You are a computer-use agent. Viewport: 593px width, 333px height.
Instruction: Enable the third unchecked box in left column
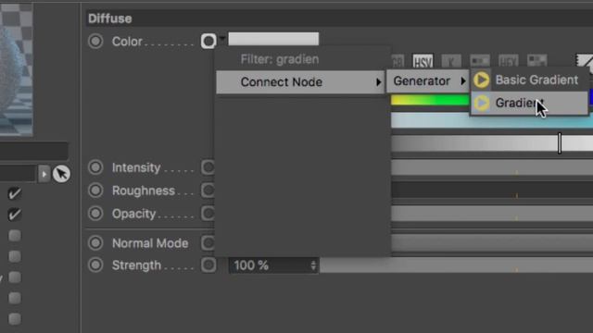coord(15,277)
